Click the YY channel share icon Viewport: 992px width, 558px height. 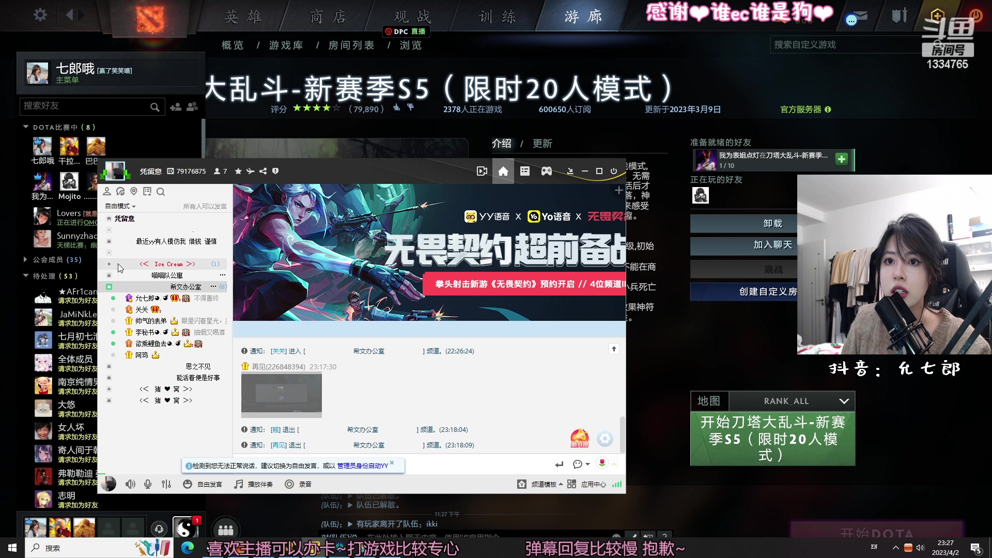[x=263, y=171]
